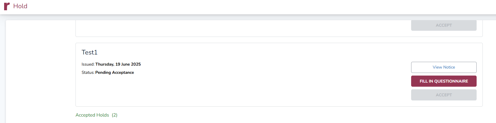Click the ACCEPT button under Test1

[x=443, y=95]
